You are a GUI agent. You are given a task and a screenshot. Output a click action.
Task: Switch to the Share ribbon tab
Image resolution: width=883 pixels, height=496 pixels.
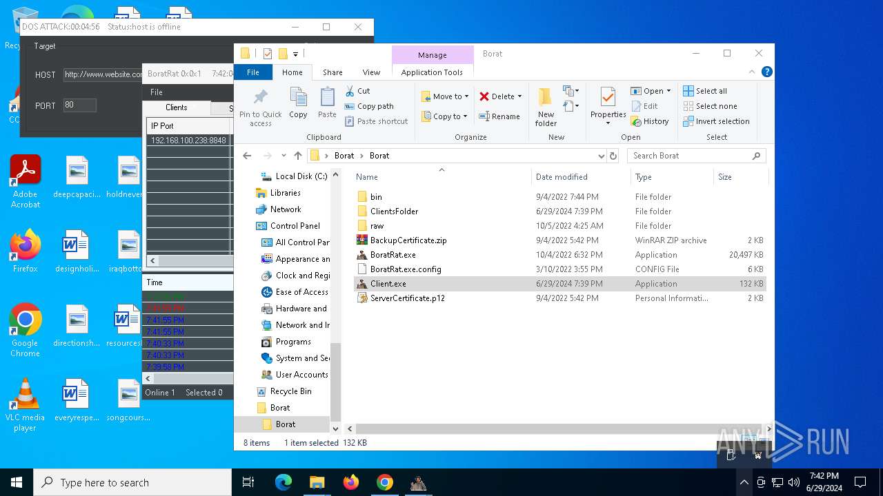click(333, 72)
